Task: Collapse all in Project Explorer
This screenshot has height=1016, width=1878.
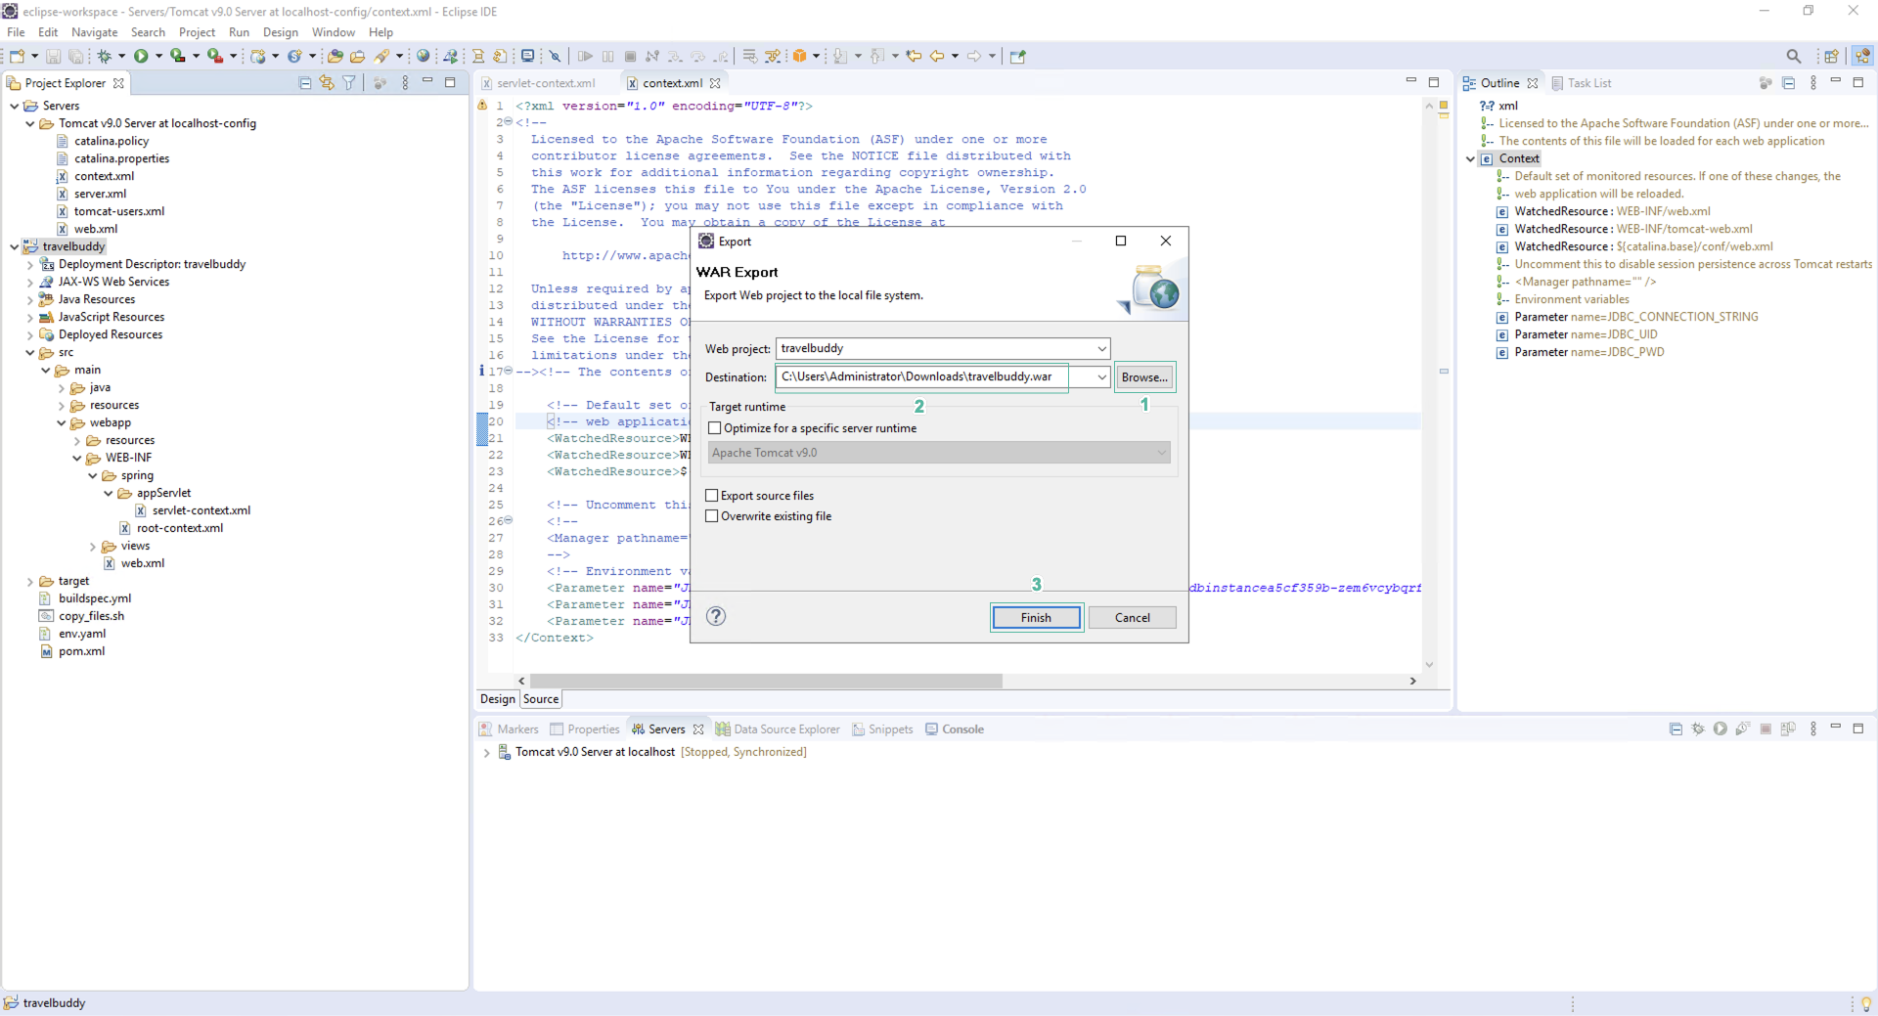Action: tap(305, 83)
